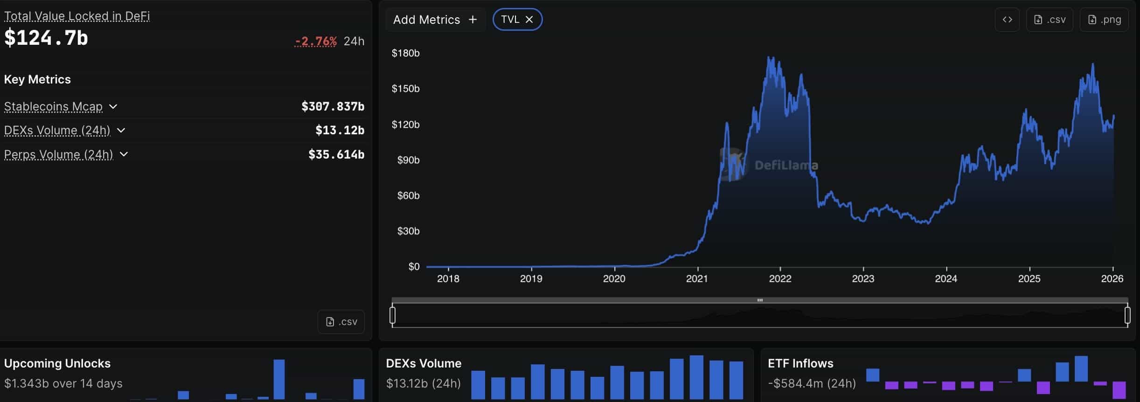This screenshot has height=402, width=1140.
Task: Download chart as .csv file
Action: 1049,20
